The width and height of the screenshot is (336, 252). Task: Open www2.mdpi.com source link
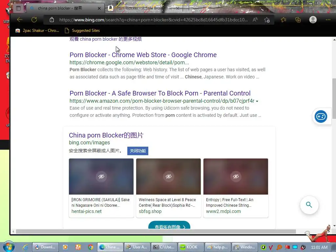tap(223, 211)
